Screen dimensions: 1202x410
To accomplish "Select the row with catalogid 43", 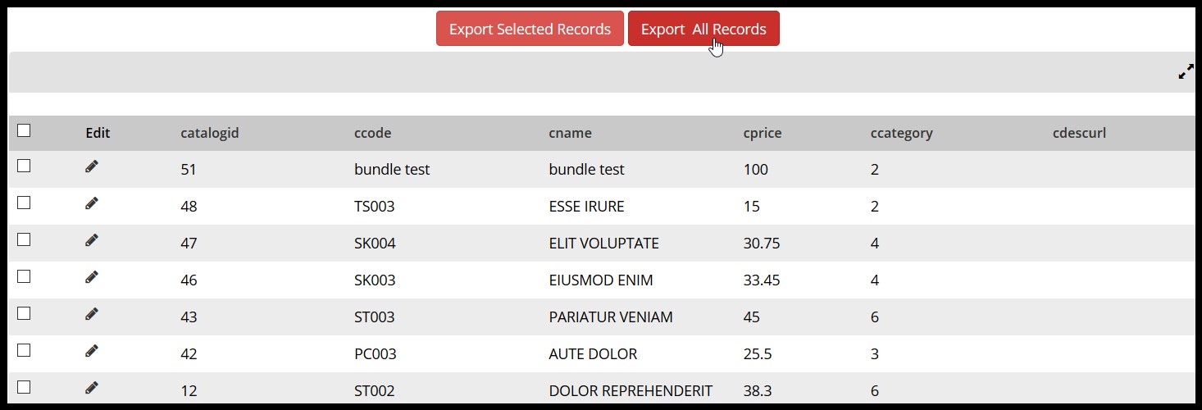I will coord(24,313).
